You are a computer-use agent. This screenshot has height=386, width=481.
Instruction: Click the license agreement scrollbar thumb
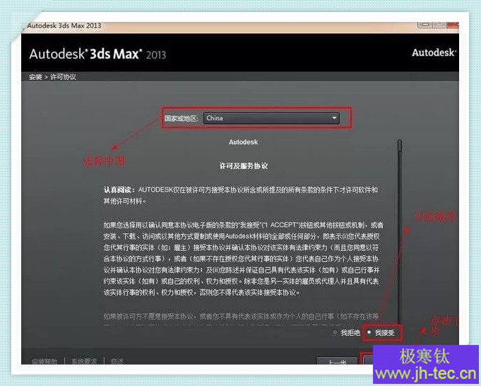(399, 146)
